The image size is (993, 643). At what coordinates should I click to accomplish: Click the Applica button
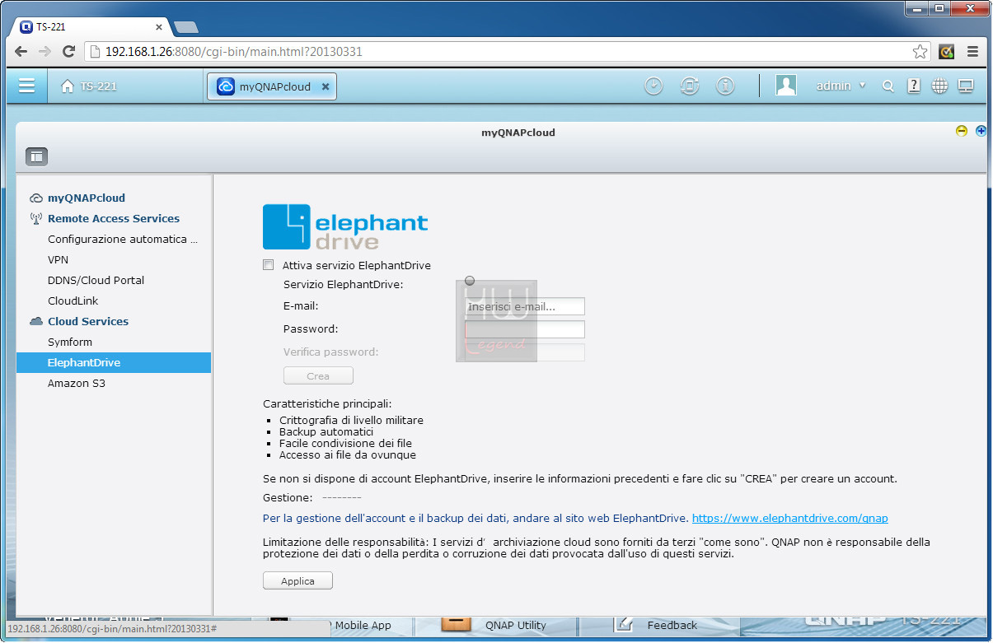tap(297, 580)
